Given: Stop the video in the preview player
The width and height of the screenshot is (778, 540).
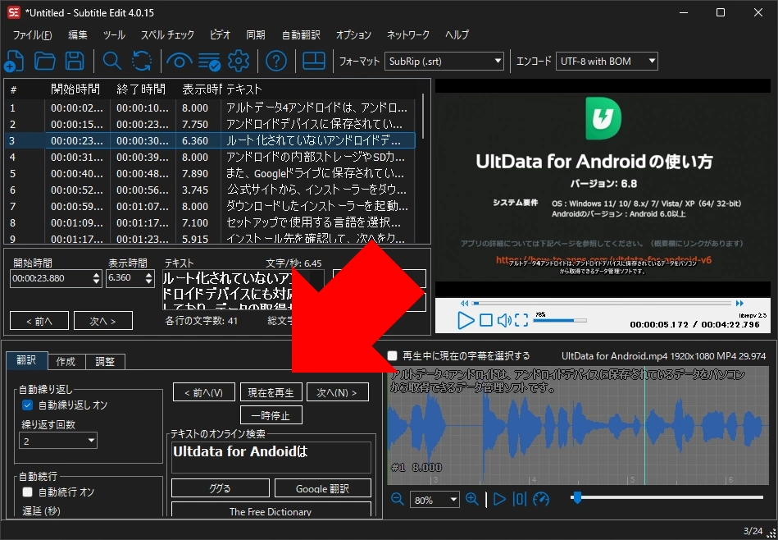Looking at the screenshot, I should pos(486,320).
